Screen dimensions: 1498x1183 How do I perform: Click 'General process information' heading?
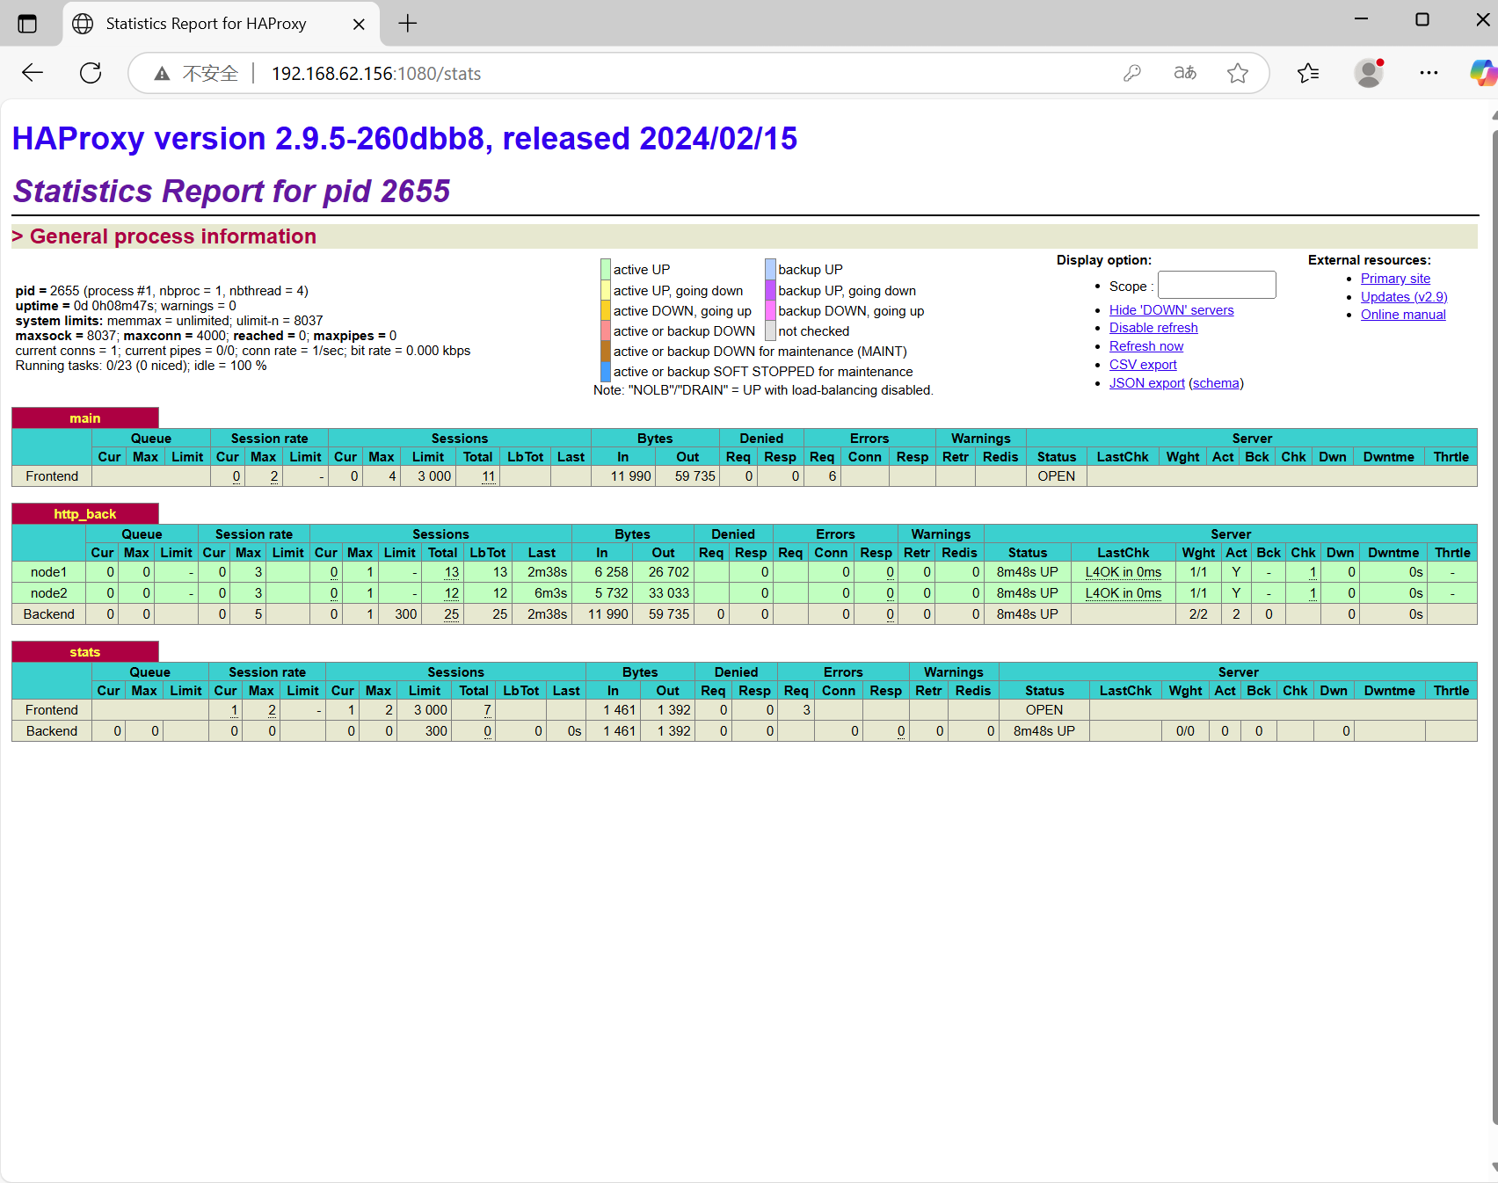click(173, 236)
